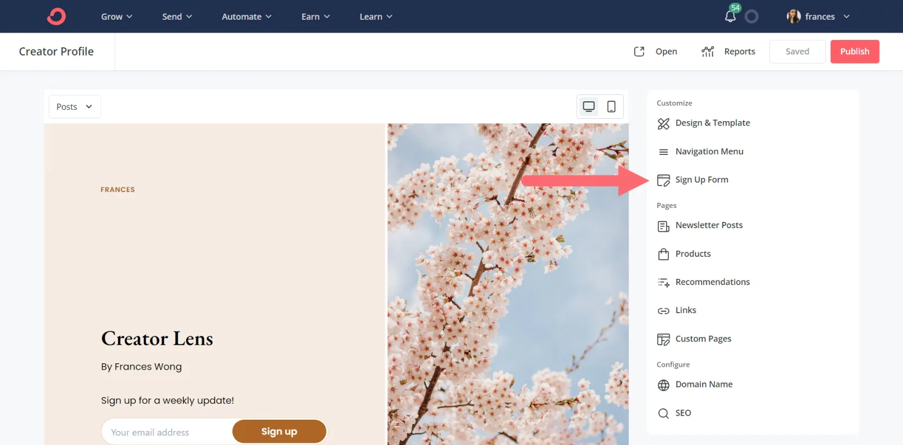Switch to mobile preview mode

[611, 106]
